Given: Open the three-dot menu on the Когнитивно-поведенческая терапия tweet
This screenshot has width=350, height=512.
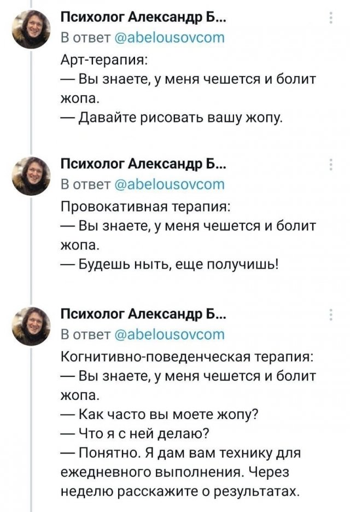Looking at the screenshot, I should (x=330, y=313).
